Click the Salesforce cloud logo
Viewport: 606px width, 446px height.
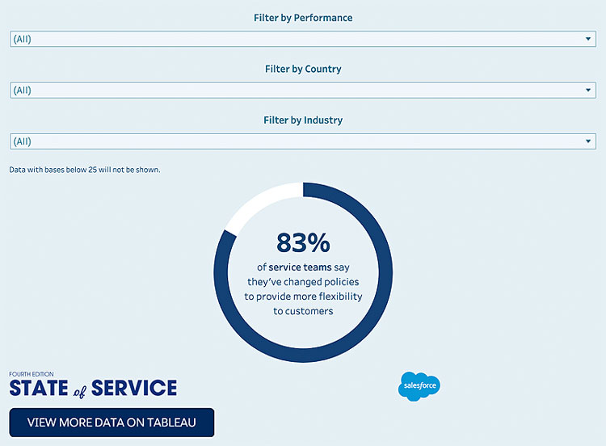click(419, 386)
